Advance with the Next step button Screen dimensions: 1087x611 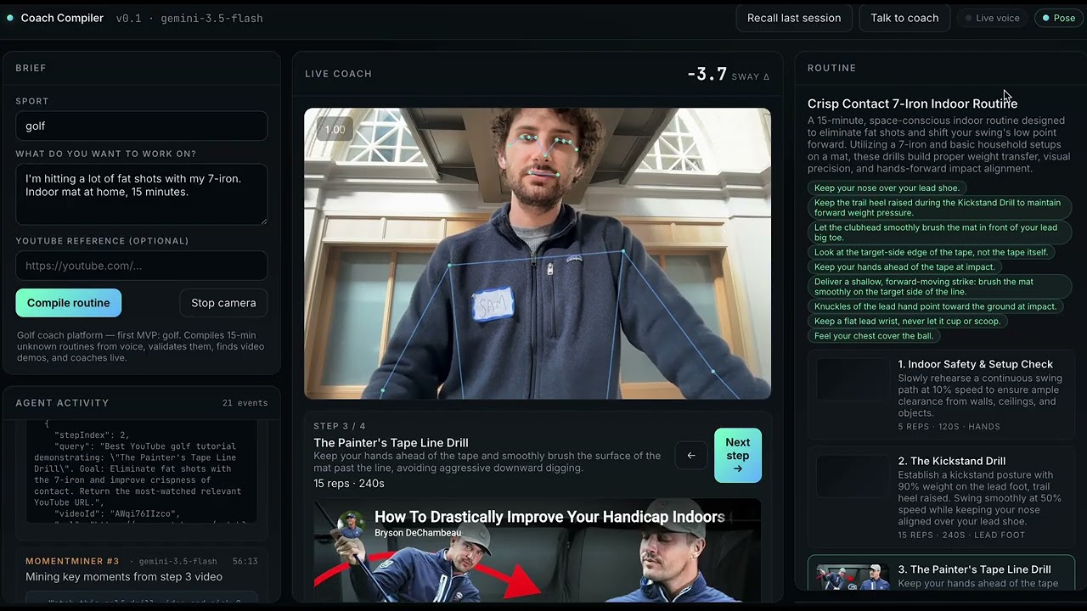click(x=738, y=456)
